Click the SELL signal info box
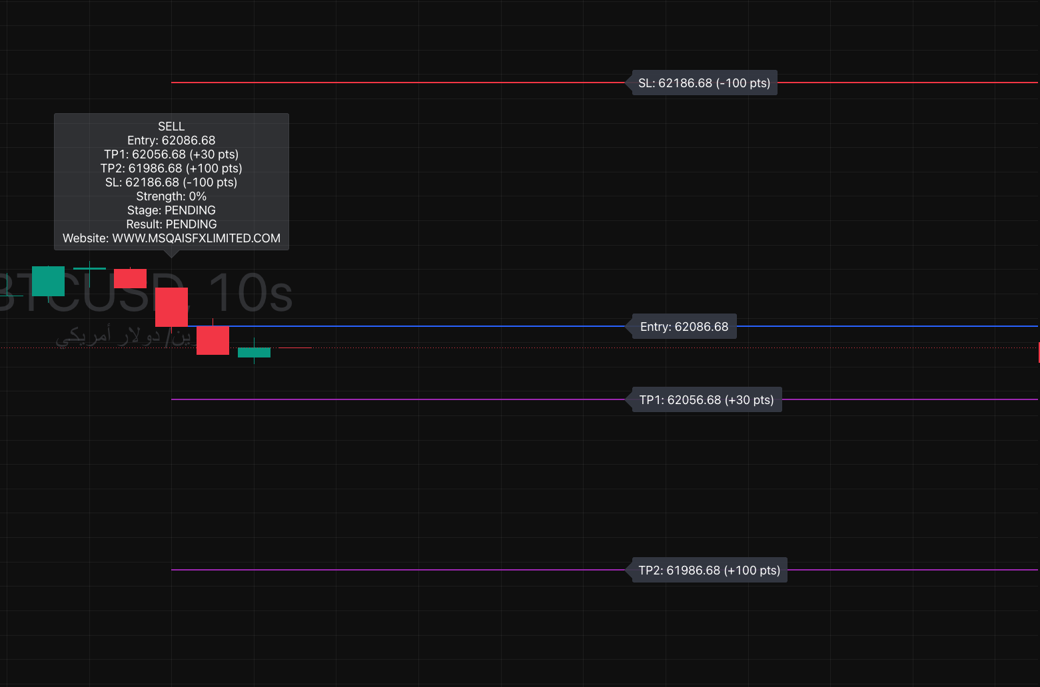The image size is (1040, 687). (171, 182)
